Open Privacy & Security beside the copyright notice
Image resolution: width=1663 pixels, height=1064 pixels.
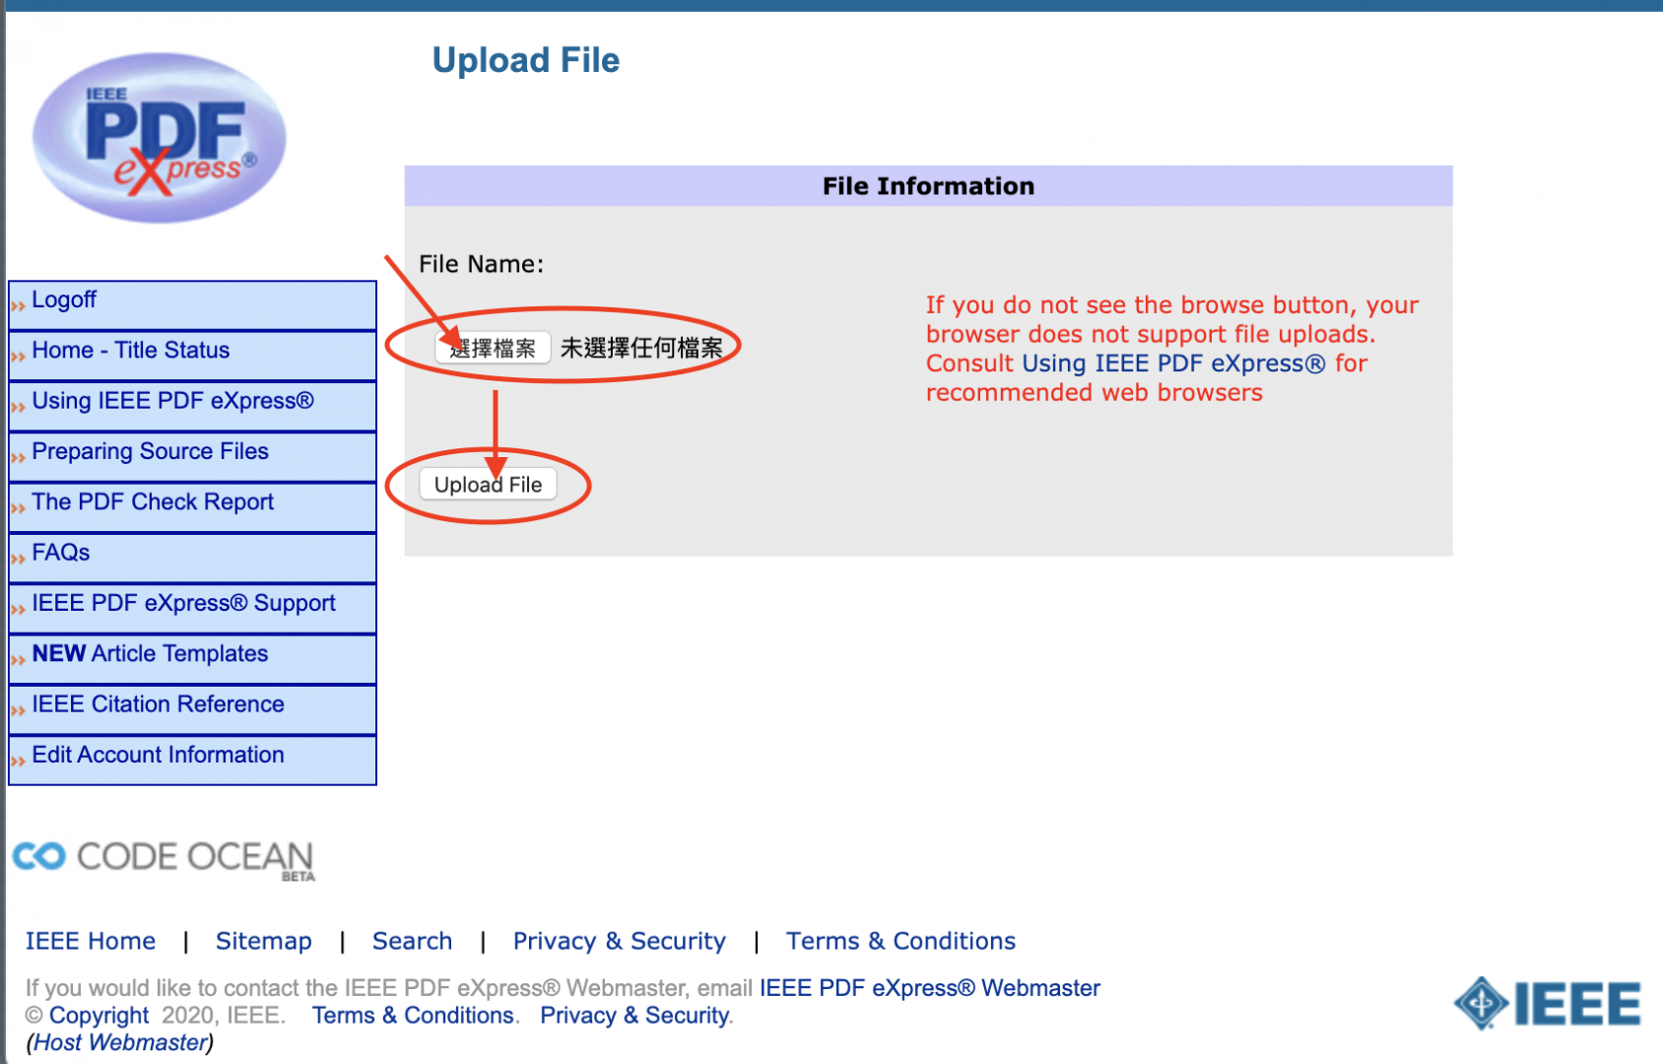(634, 1016)
